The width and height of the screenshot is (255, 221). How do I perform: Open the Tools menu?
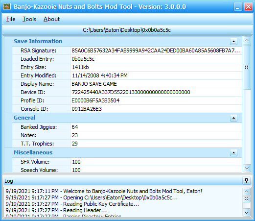pos(29,19)
